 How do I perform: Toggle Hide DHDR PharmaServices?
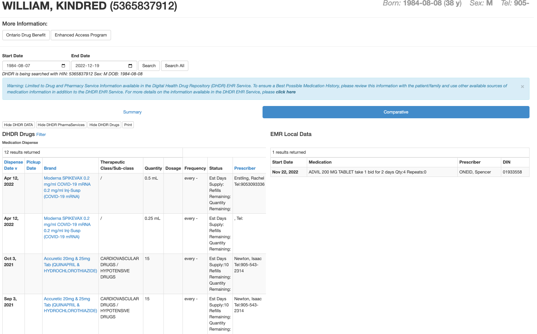pyautogui.click(x=61, y=125)
